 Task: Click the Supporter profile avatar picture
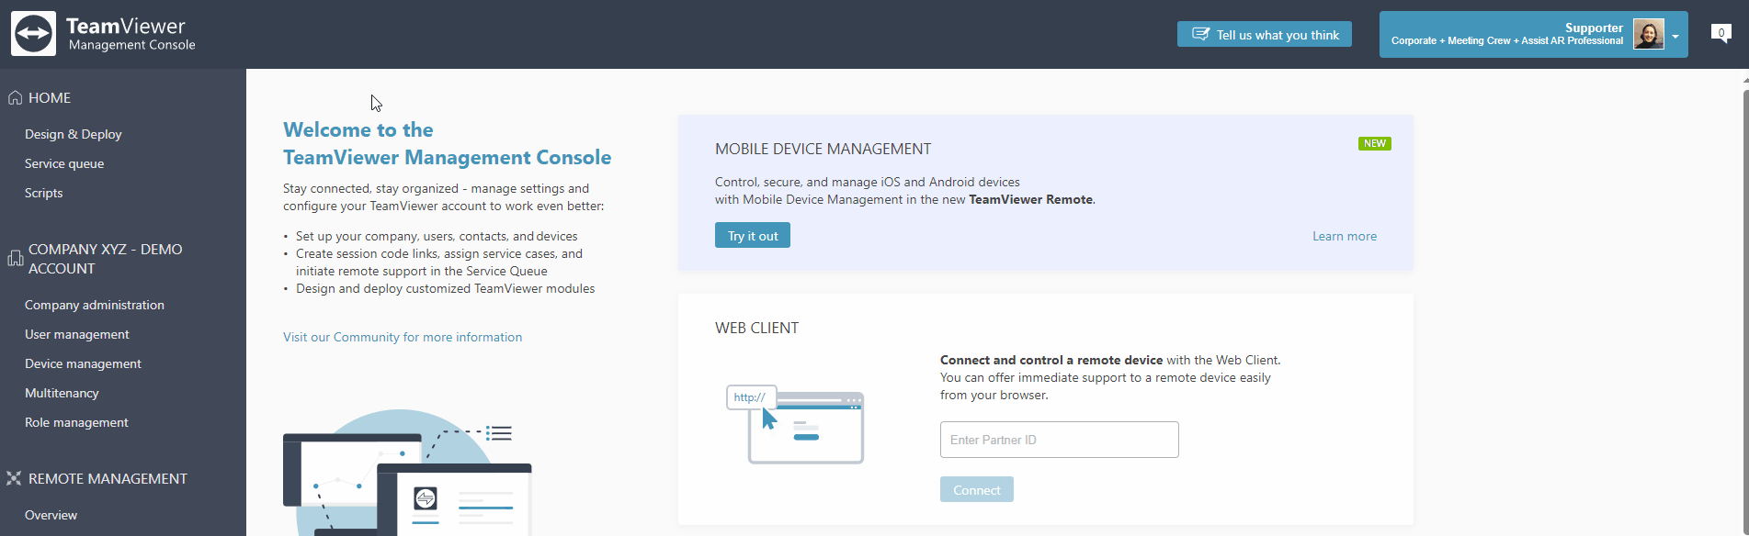click(1649, 34)
